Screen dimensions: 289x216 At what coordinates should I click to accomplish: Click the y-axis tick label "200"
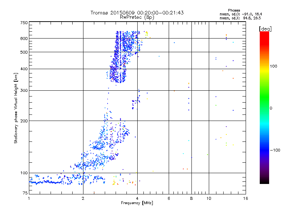pos(24,121)
